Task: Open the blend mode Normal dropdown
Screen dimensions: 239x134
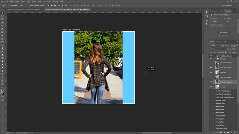Action: point(217,49)
